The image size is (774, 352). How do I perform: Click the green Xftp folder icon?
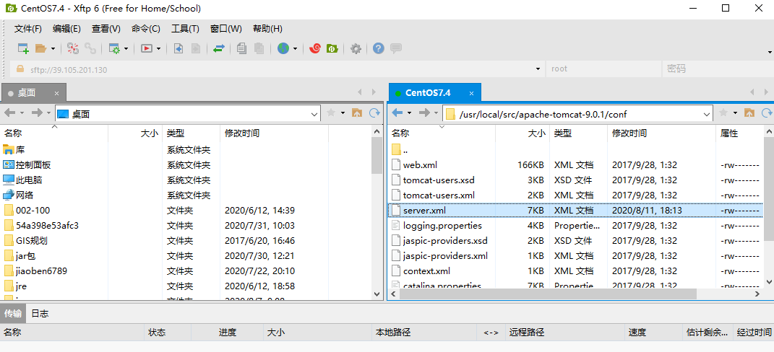(x=332, y=48)
